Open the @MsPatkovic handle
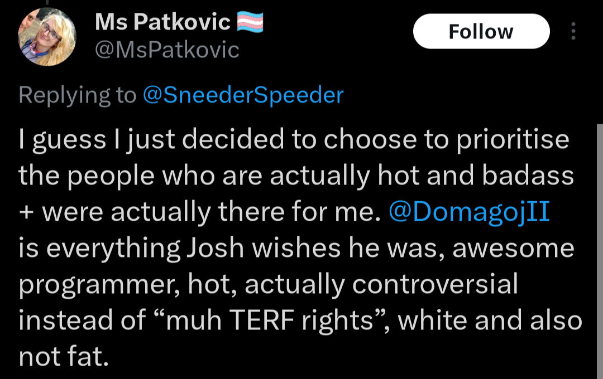603x379 pixels. (x=167, y=50)
